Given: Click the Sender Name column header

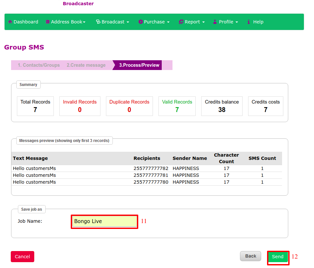Looking at the screenshot, I should point(190,158).
